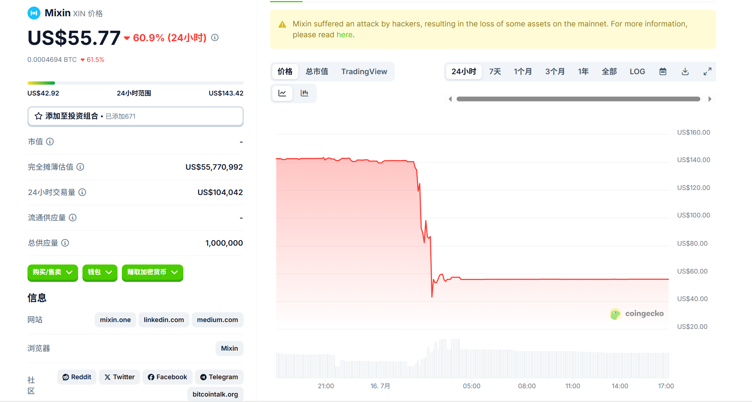Image resolution: width=752 pixels, height=402 pixels.
Task: Click 0.0004694 BTC value
Action: [x=52, y=60]
